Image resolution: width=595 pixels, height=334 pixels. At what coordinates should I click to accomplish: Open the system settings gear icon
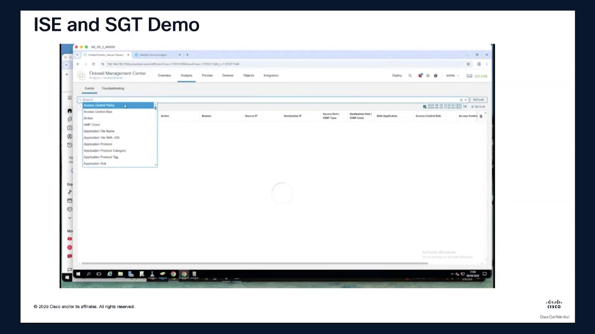(428, 76)
